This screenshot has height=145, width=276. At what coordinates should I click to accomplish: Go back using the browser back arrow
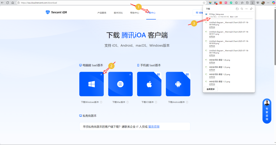pos(2,3)
